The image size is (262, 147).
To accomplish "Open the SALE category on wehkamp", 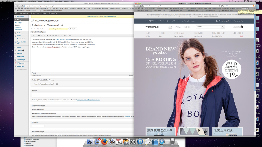I will click(241, 36).
